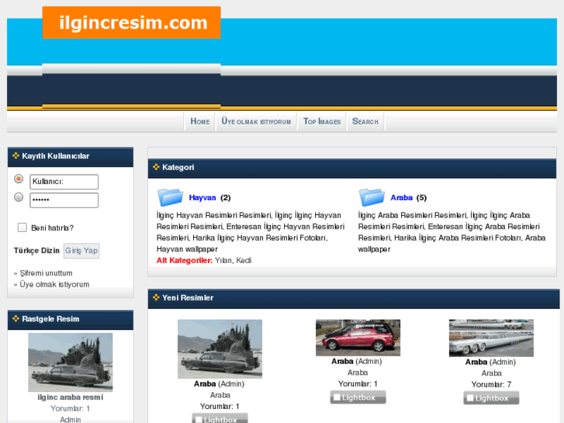Click the Yeni Resimler header bullet icon
The image size is (564, 423).
pyautogui.click(x=156, y=298)
